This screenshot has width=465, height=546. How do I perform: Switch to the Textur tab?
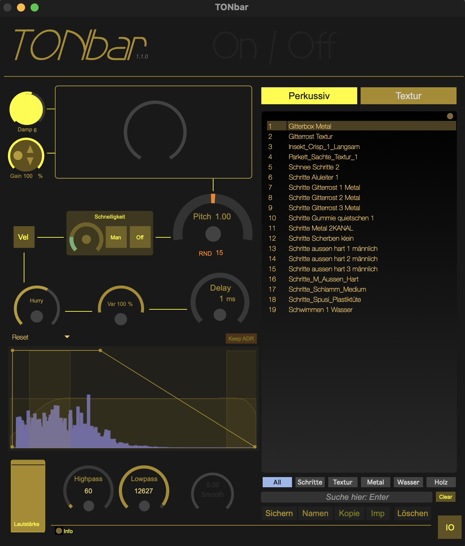pyautogui.click(x=408, y=96)
